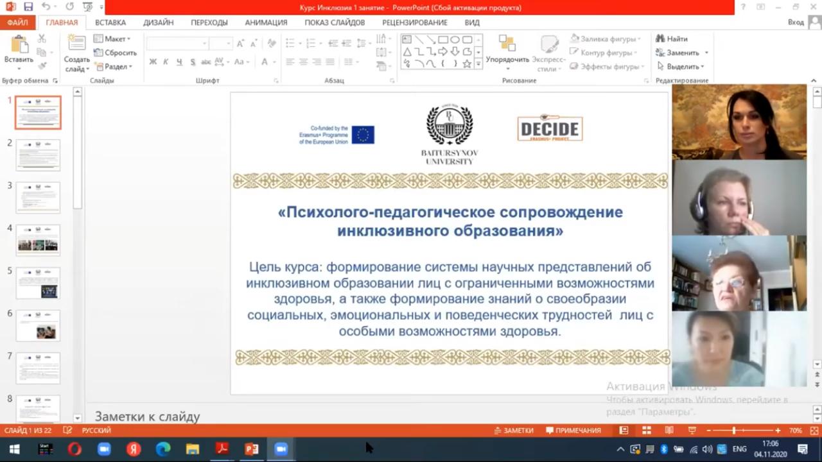Click the Find (Найти) button
This screenshot has width=822, height=462.
672,38
